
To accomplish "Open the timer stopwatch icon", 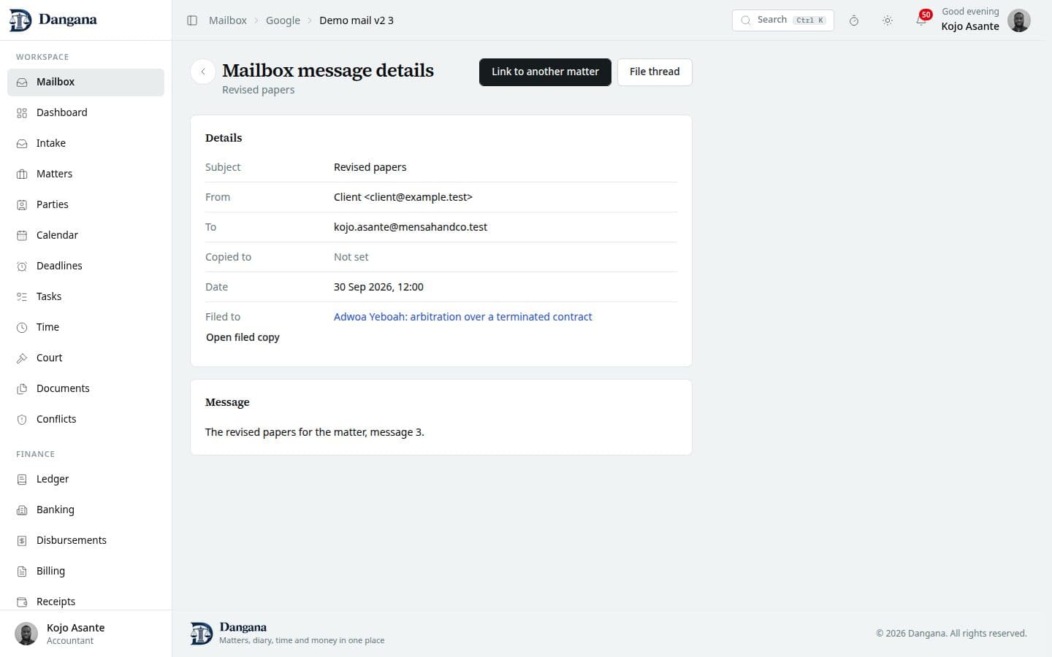I will coord(853,20).
